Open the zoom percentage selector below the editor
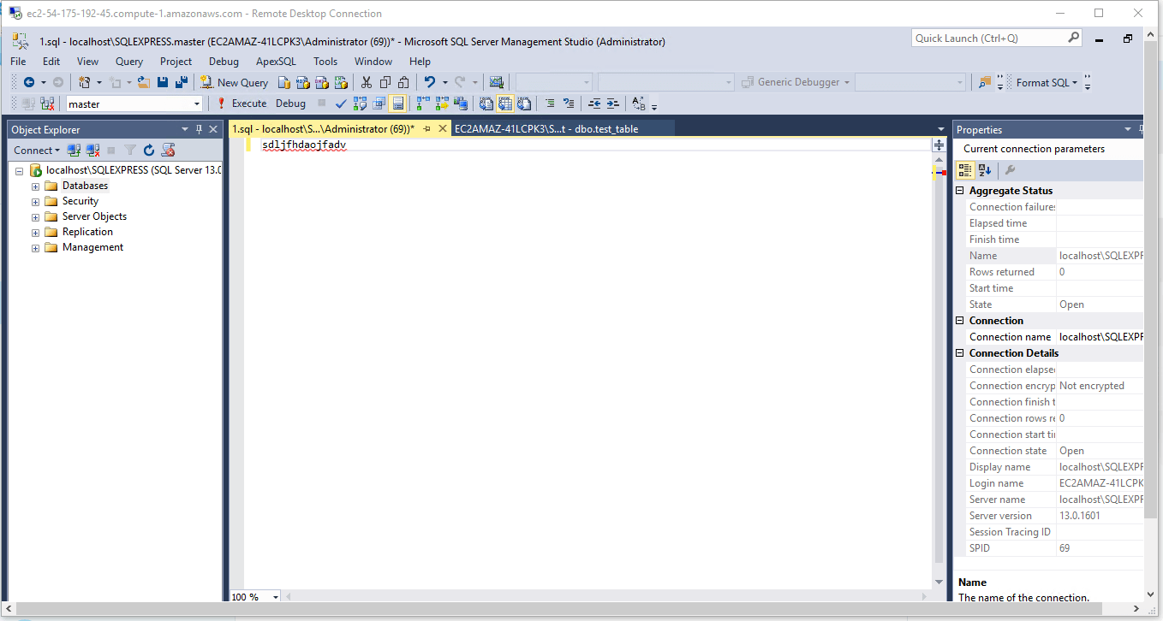1163x621 pixels. [276, 596]
